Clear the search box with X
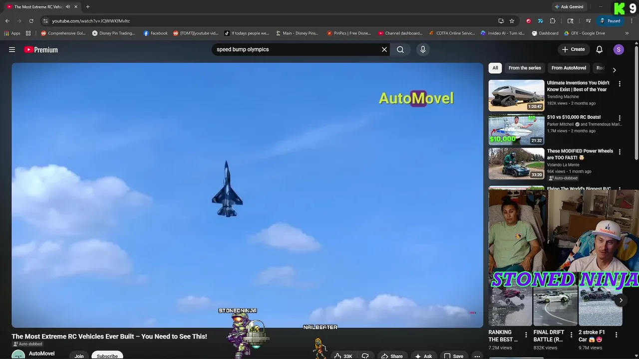Screen dimensions: 639x359 coord(384,49)
